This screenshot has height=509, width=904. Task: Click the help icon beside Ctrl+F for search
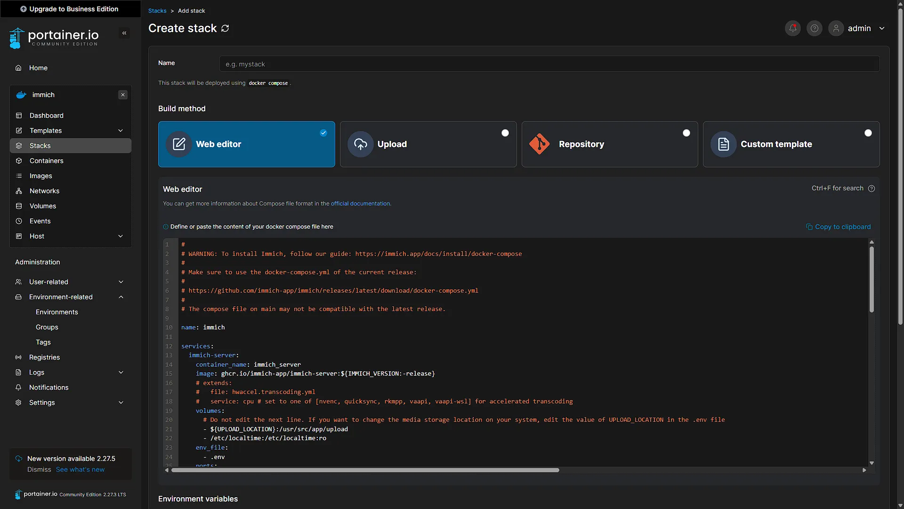coord(872,189)
